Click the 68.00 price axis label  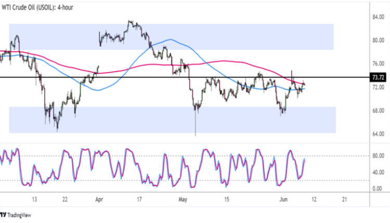[378, 111]
